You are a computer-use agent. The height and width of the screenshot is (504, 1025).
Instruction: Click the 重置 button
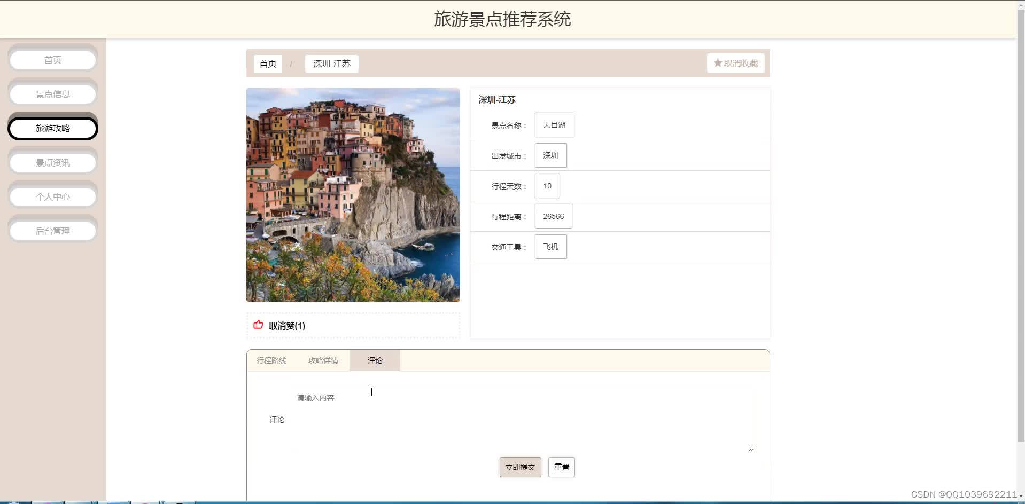tap(561, 467)
